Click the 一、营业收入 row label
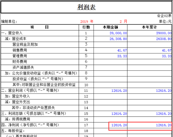This screenshot has width=173, height=137. [12, 33]
